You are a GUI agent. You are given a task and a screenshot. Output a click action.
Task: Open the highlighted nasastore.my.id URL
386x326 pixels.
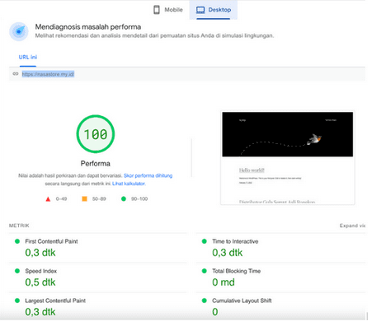tap(48, 74)
